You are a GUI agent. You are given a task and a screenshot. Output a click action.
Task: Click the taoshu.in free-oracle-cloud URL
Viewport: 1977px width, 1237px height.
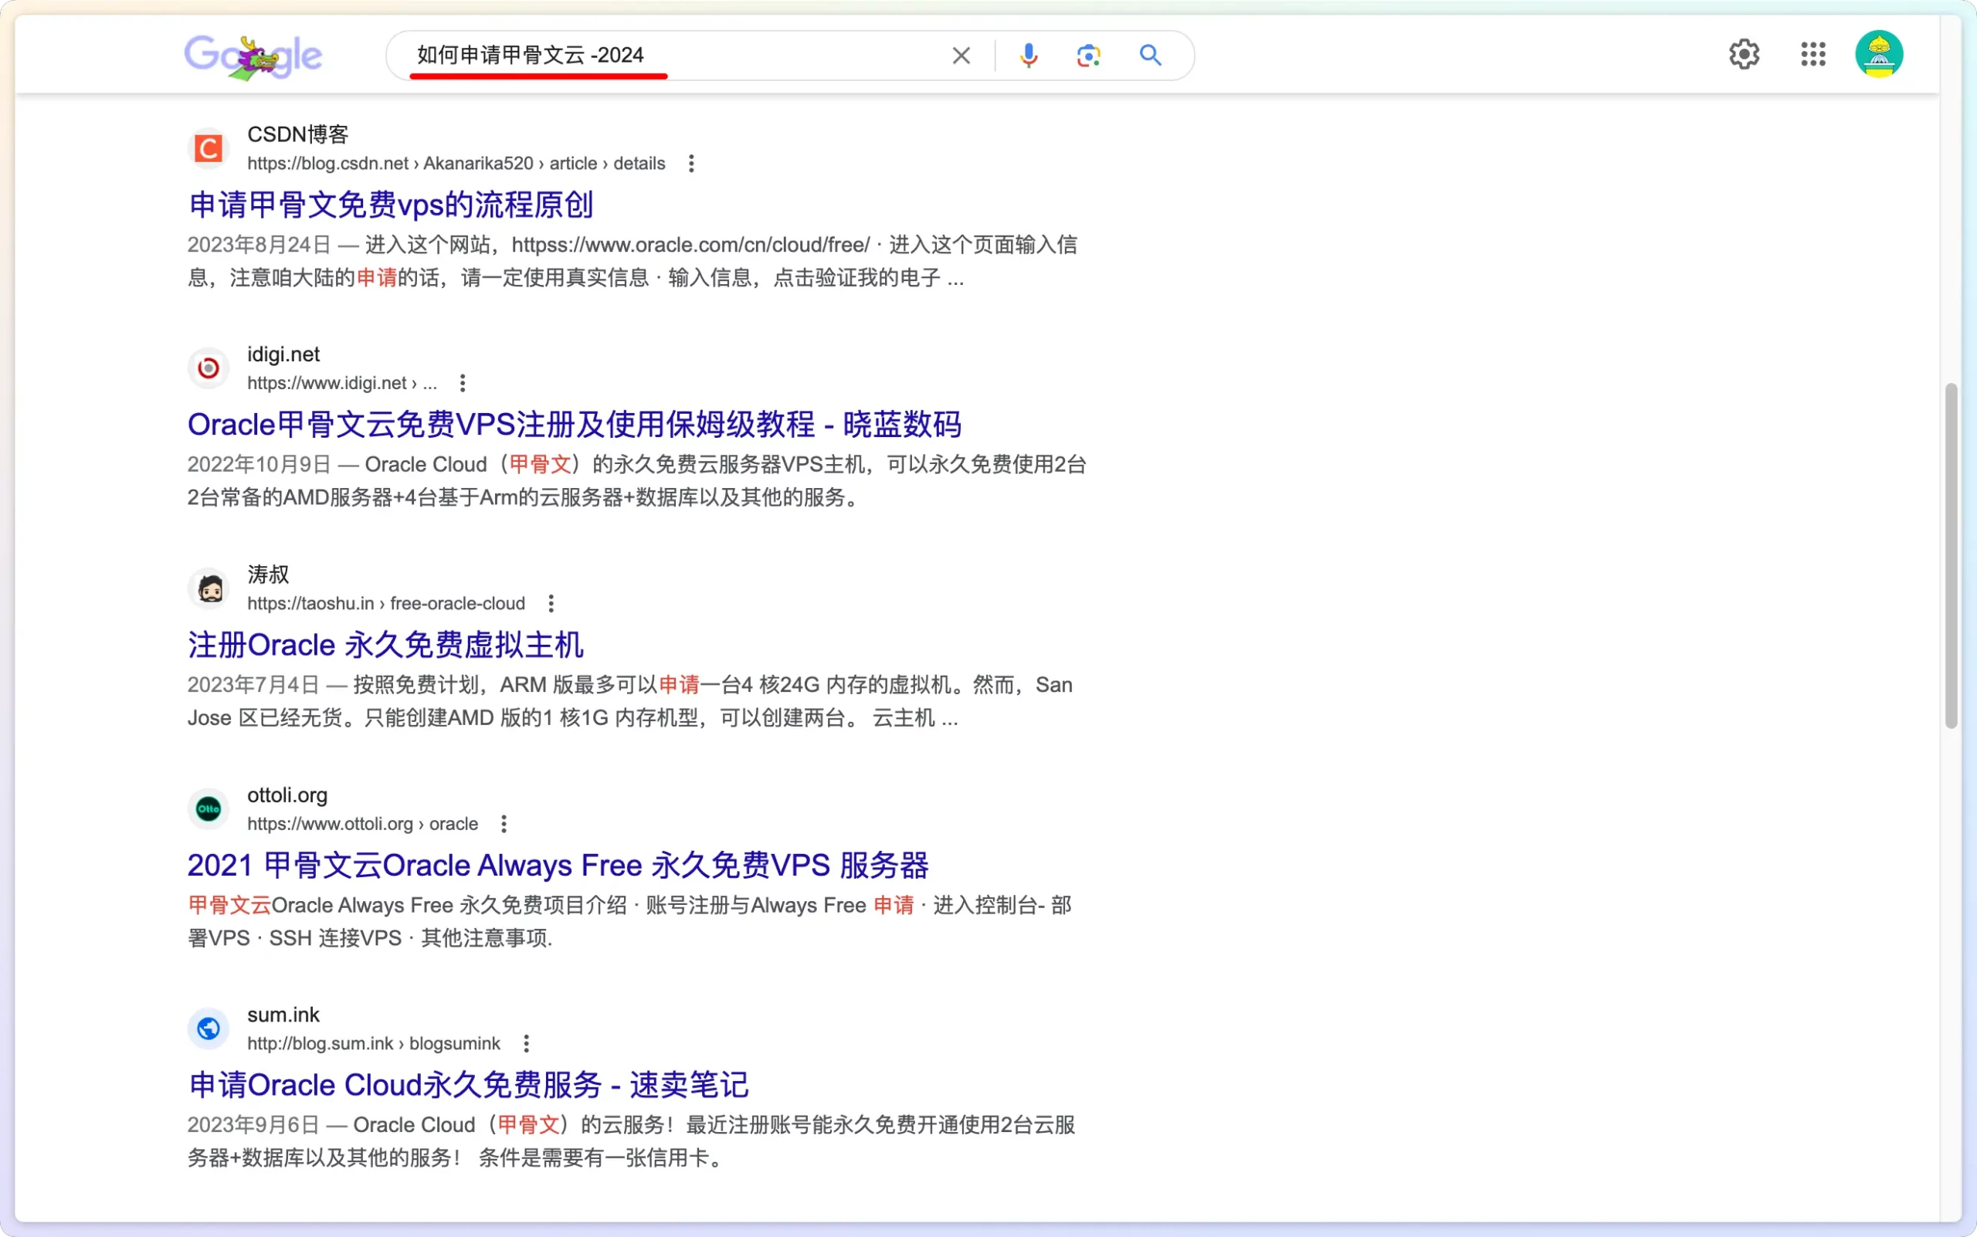click(x=385, y=604)
